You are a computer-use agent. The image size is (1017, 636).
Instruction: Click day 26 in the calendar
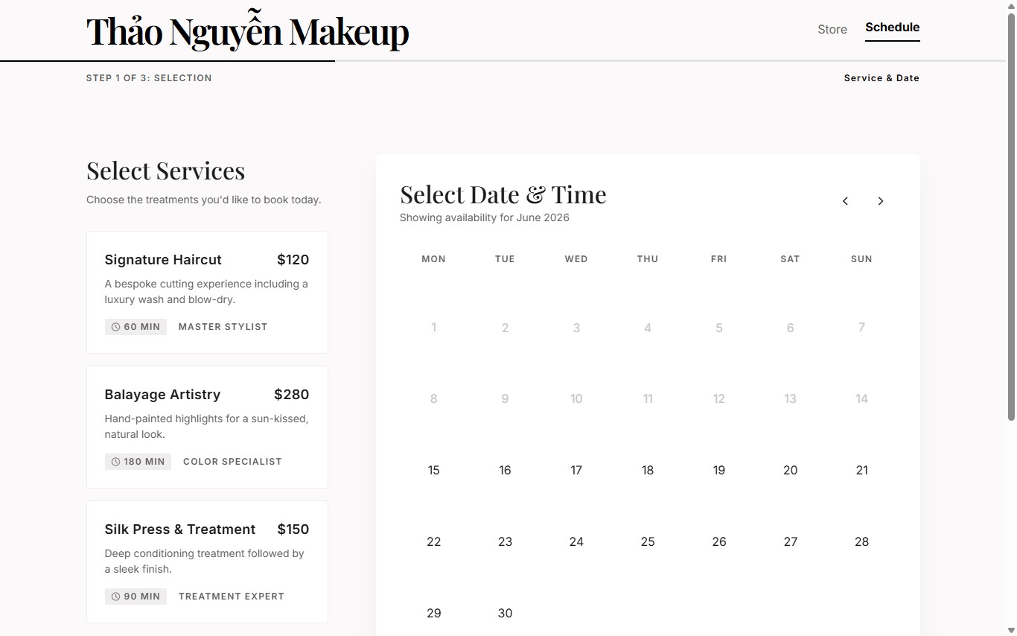[x=719, y=541]
